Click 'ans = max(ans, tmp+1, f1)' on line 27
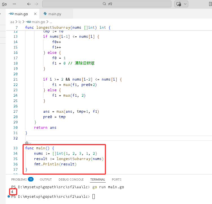The width and height of the screenshot is (212, 204). tap(71, 112)
